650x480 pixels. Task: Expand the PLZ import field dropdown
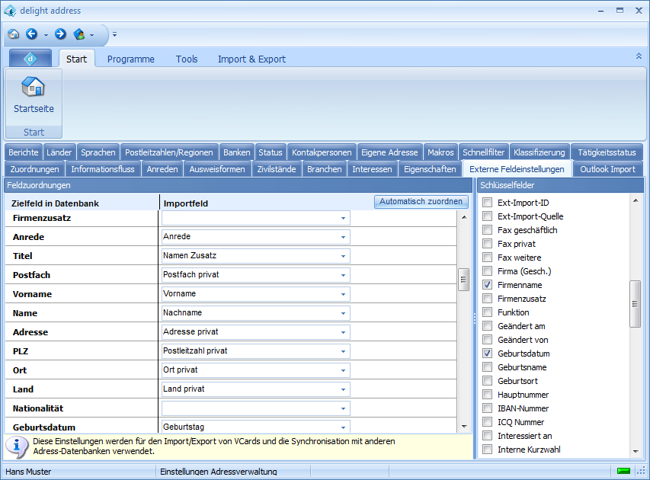[343, 351]
